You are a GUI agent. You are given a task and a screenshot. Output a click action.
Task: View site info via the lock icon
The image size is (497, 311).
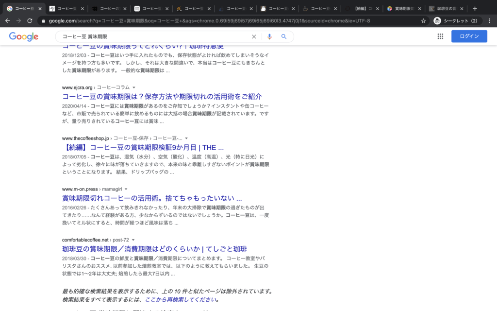point(43,21)
